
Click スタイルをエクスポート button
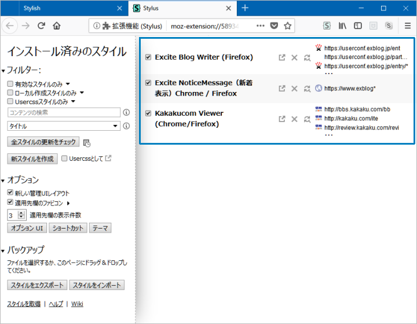coord(37,285)
